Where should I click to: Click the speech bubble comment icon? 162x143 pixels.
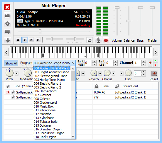pyautogui.click(x=7, y=32)
